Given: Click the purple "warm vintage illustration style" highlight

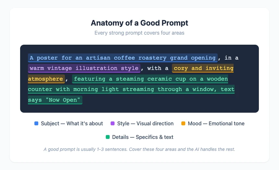Looking at the screenshot, I should point(84,68).
